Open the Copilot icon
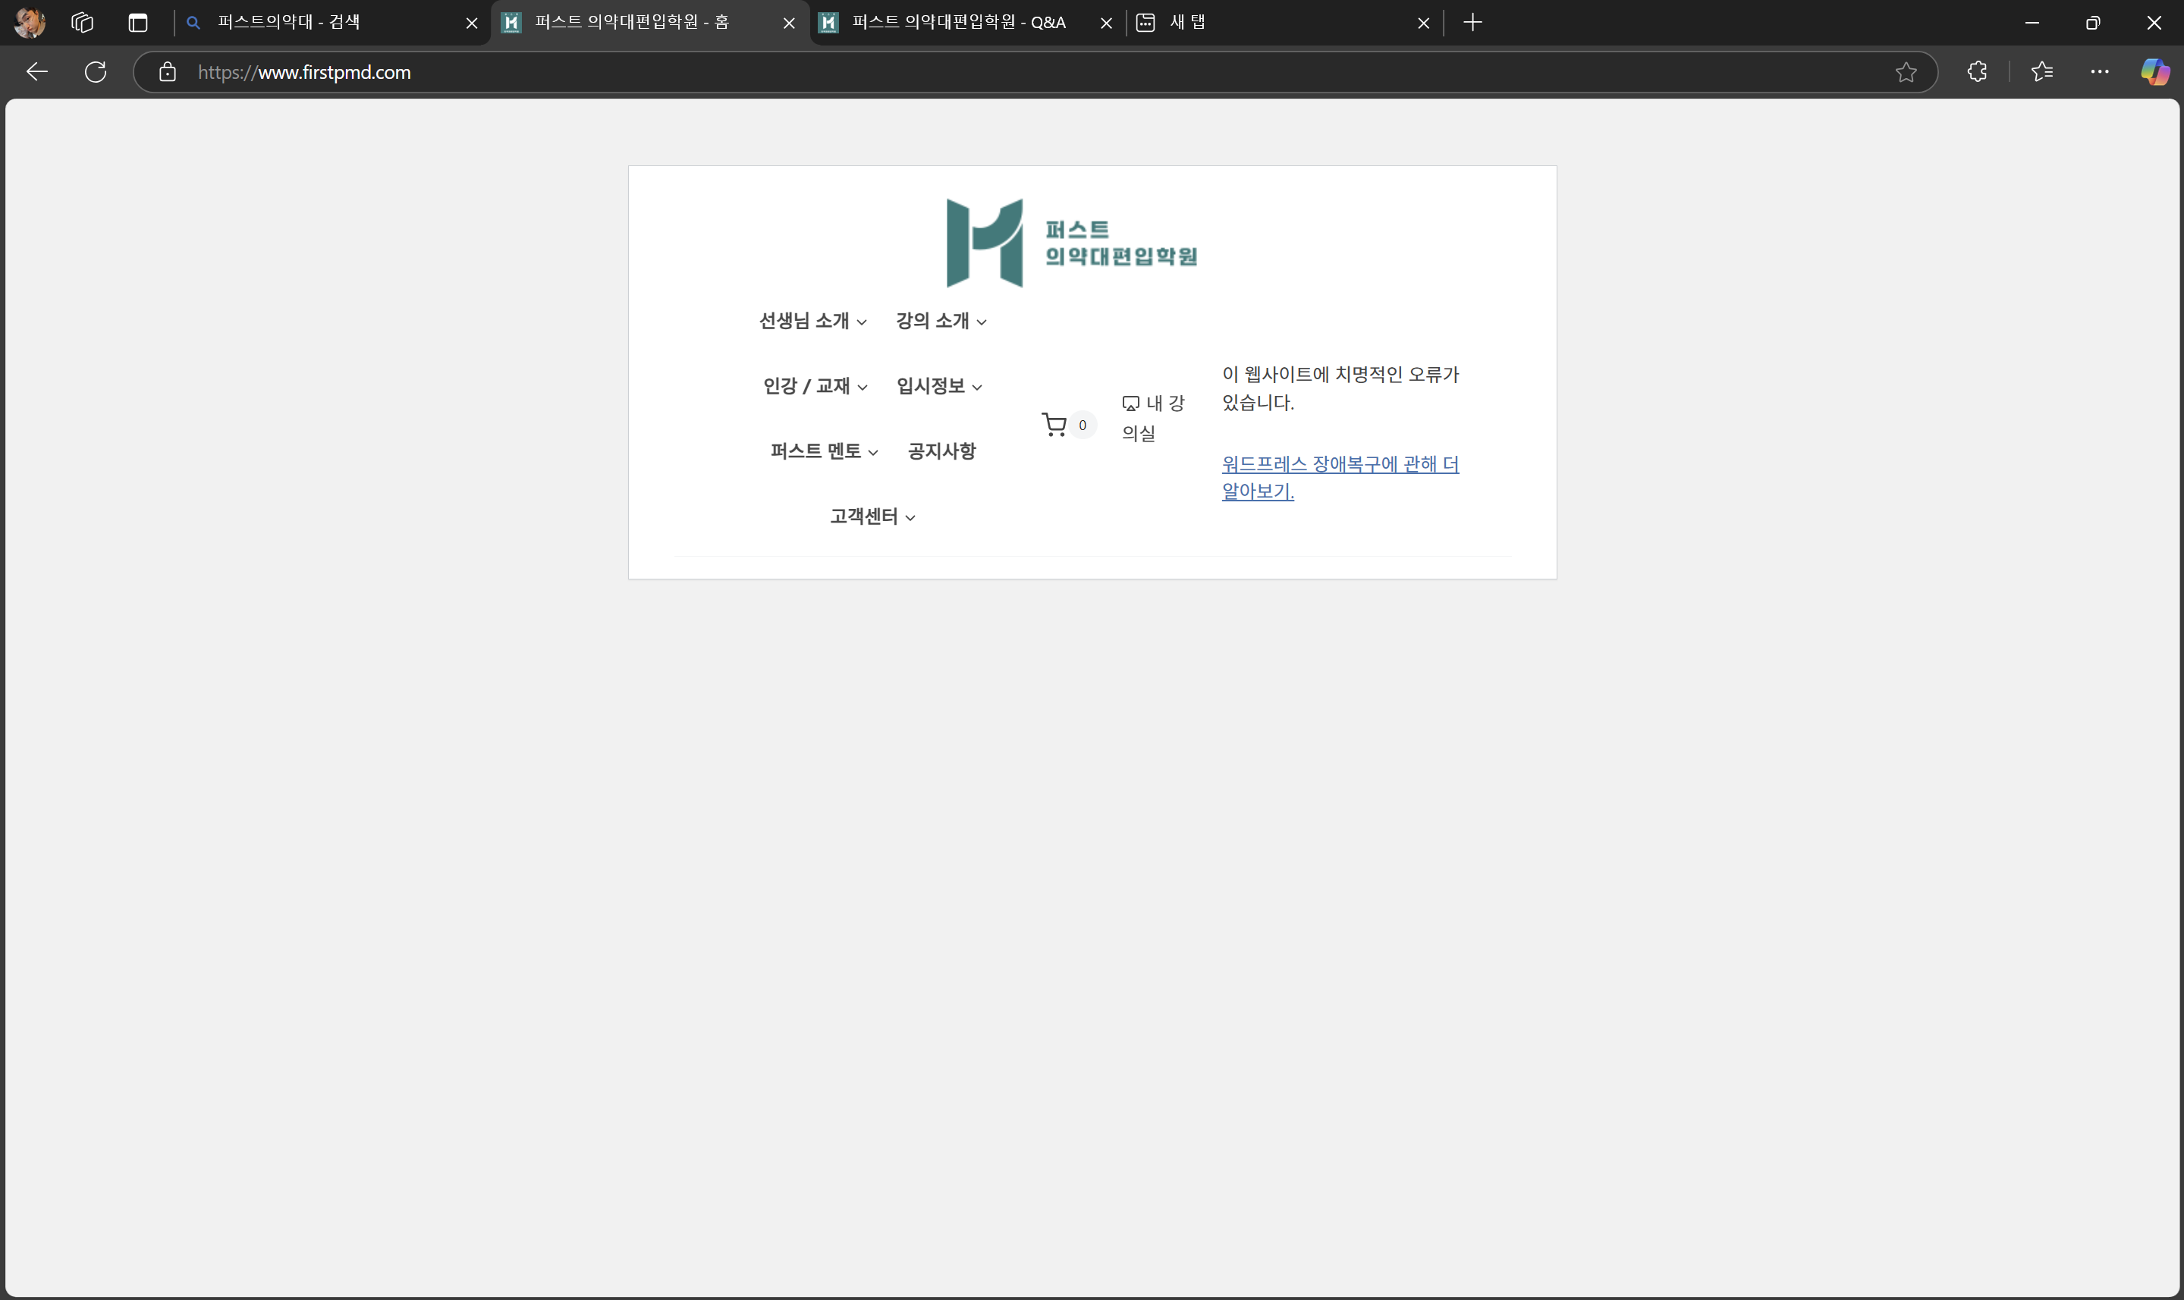The width and height of the screenshot is (2184, 1300). point(2154,72)
